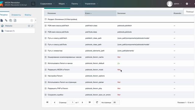Create new static resource icon
This screenshot has height=110, width=195.
pos(15,20)
